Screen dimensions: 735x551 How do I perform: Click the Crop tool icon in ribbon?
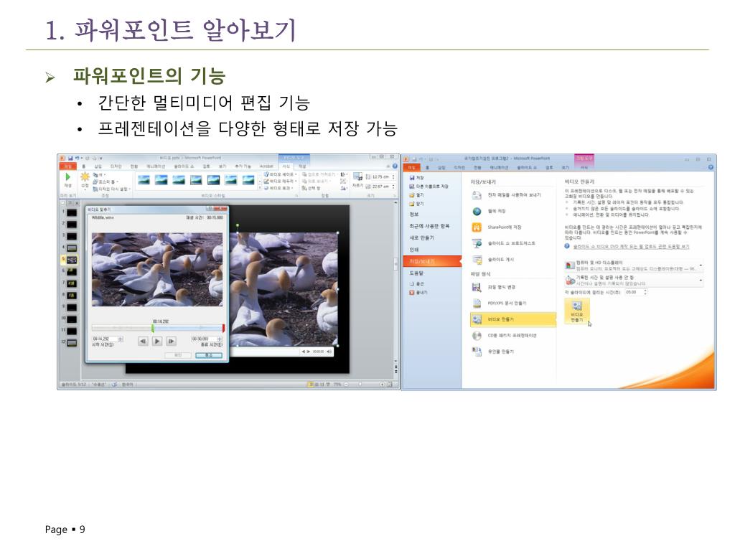point(357,178)
